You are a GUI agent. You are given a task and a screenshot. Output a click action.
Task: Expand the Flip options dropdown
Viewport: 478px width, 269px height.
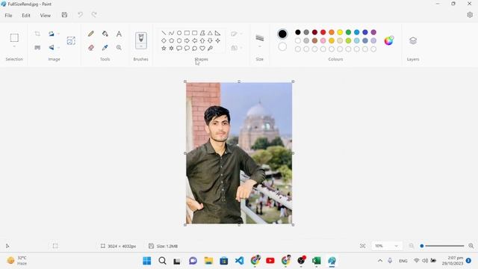click(58, 48)
